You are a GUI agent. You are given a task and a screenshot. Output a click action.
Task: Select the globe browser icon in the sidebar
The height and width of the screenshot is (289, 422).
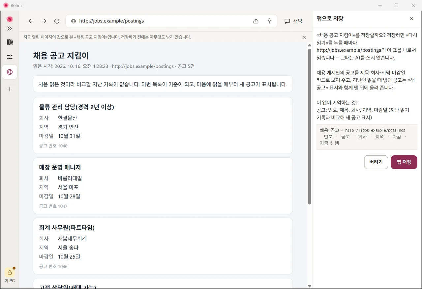[10, 72]
